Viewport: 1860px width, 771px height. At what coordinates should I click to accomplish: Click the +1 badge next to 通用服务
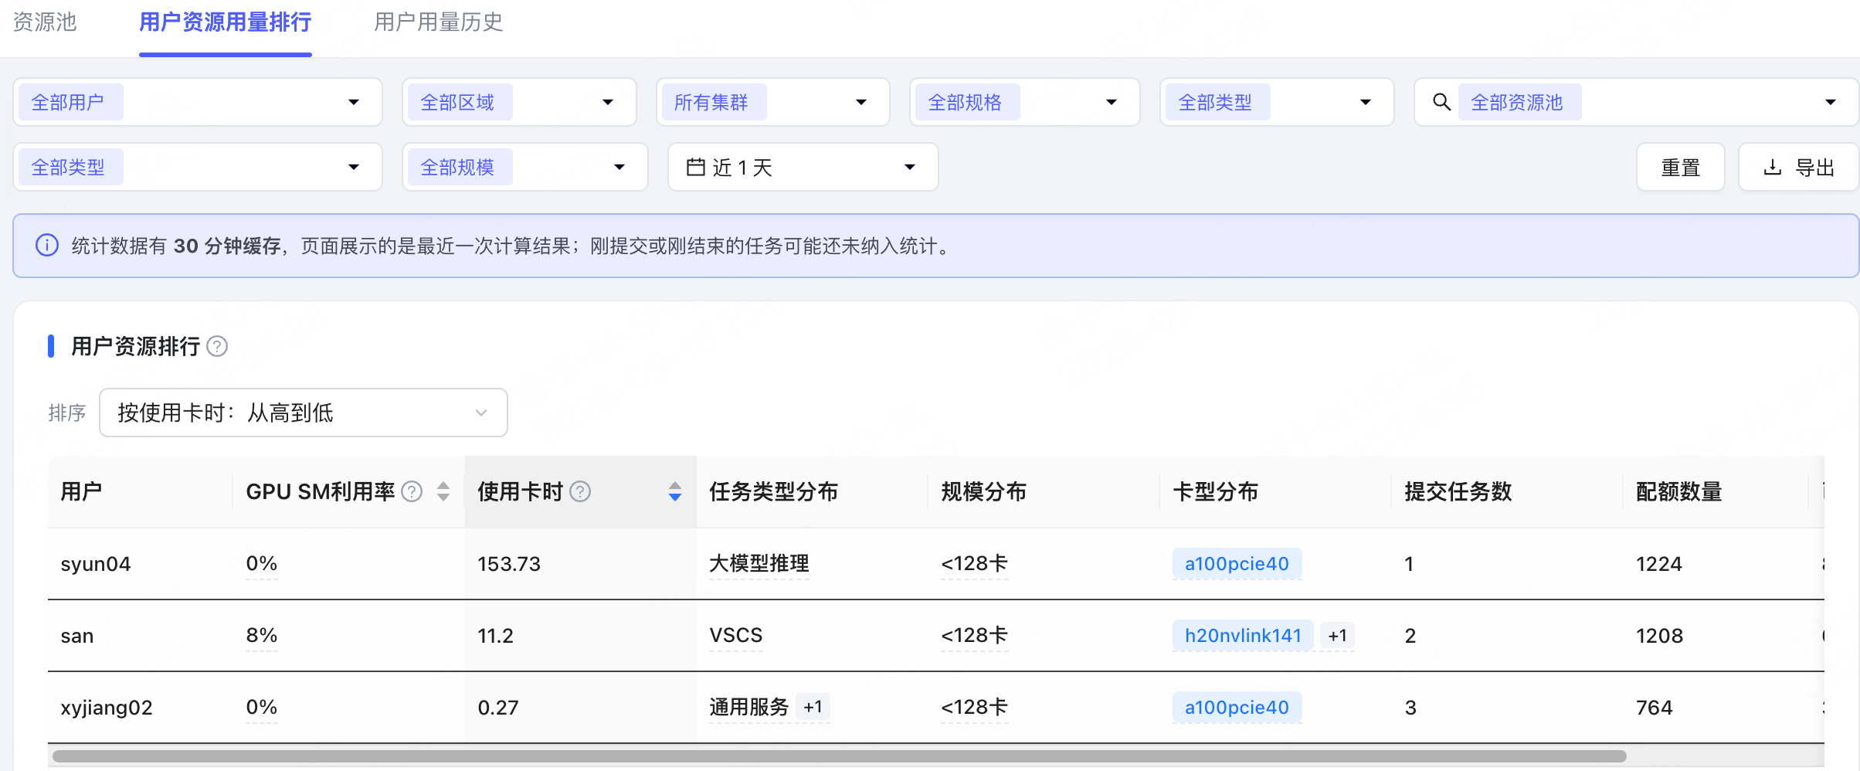pos(813,707)
